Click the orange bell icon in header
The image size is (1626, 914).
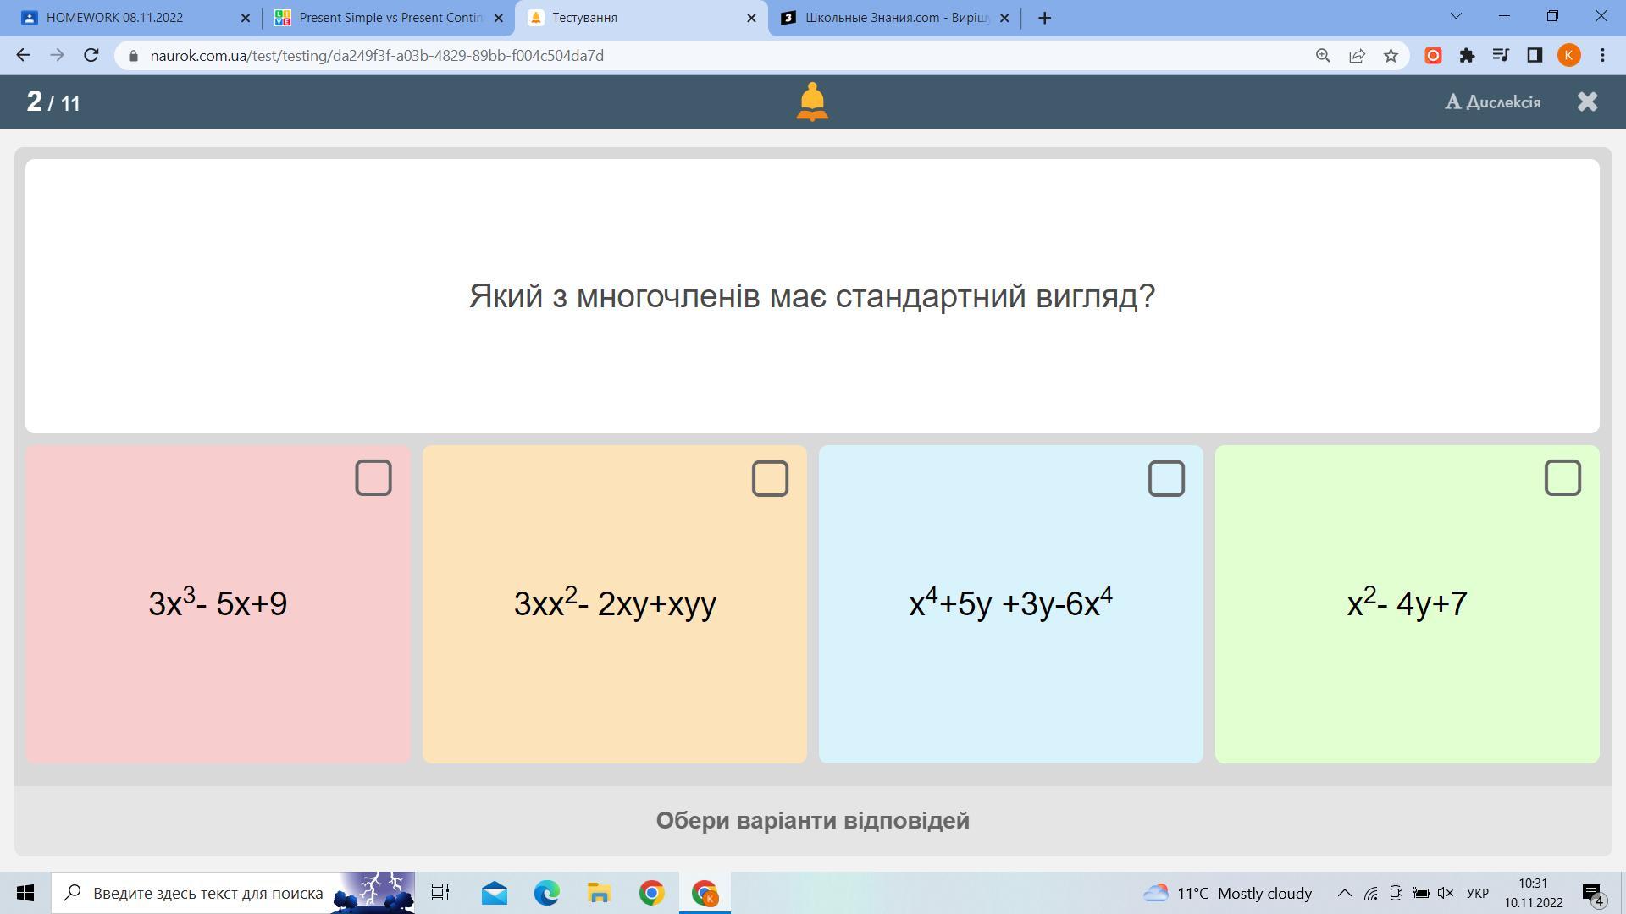(811, 102)
